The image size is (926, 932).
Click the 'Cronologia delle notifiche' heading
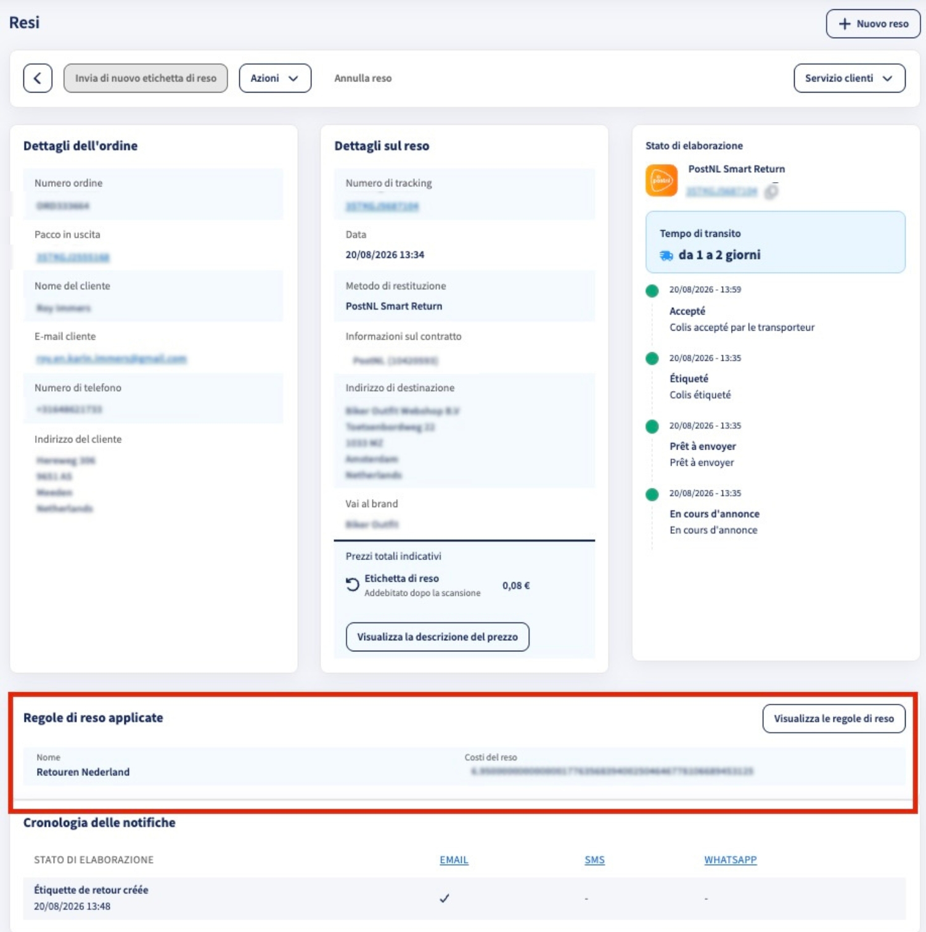coord(99,823)
